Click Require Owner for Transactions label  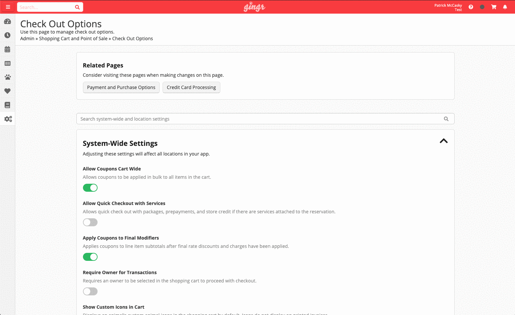pos(120,272)
